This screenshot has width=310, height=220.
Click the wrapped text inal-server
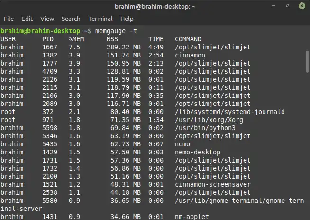(21, 209)
